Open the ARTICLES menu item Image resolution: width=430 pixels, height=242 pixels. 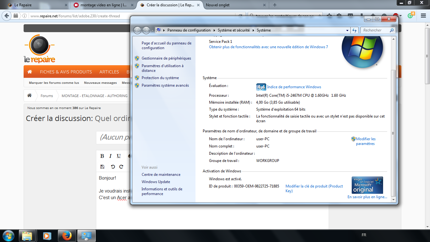tap(109, 72)
